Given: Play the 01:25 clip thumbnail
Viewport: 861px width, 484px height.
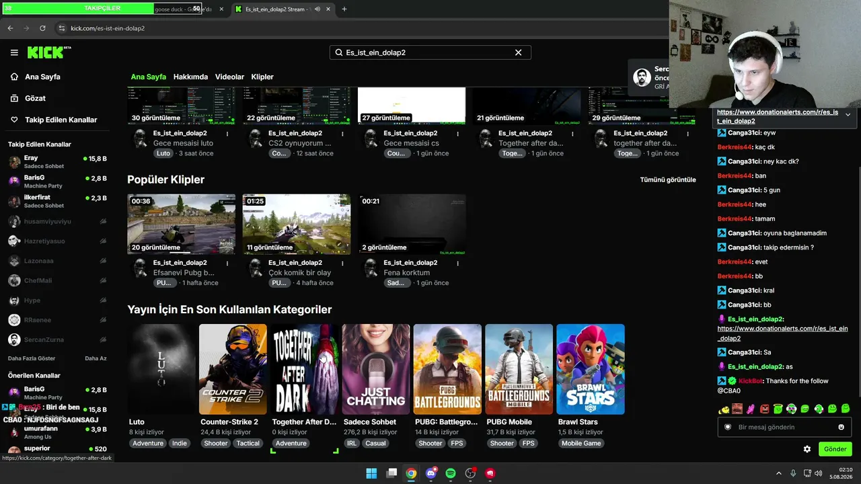Looking at the screenshot, I should coord(297,225).
